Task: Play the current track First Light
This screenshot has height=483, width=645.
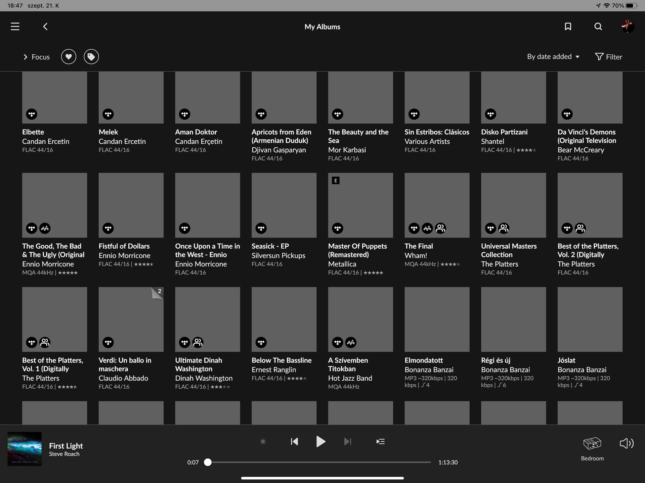Action: pyautogui.click(x=321, y=441)
